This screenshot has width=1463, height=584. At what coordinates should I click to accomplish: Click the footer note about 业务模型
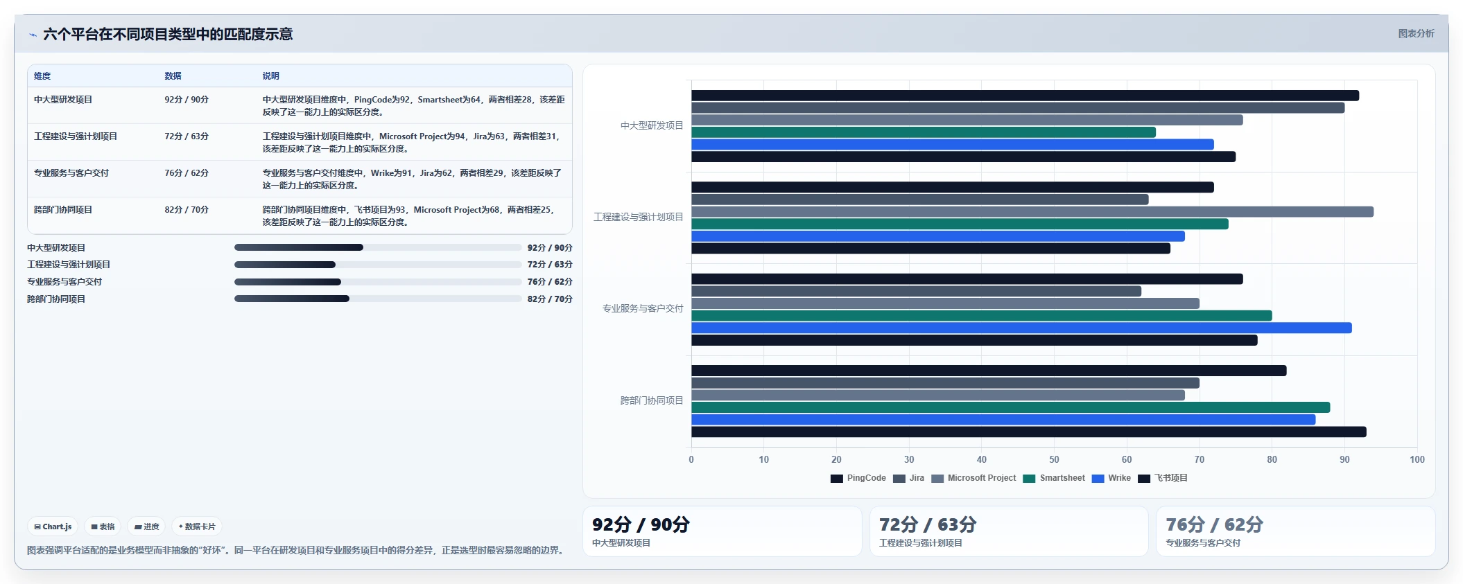(x=297, y=550)
